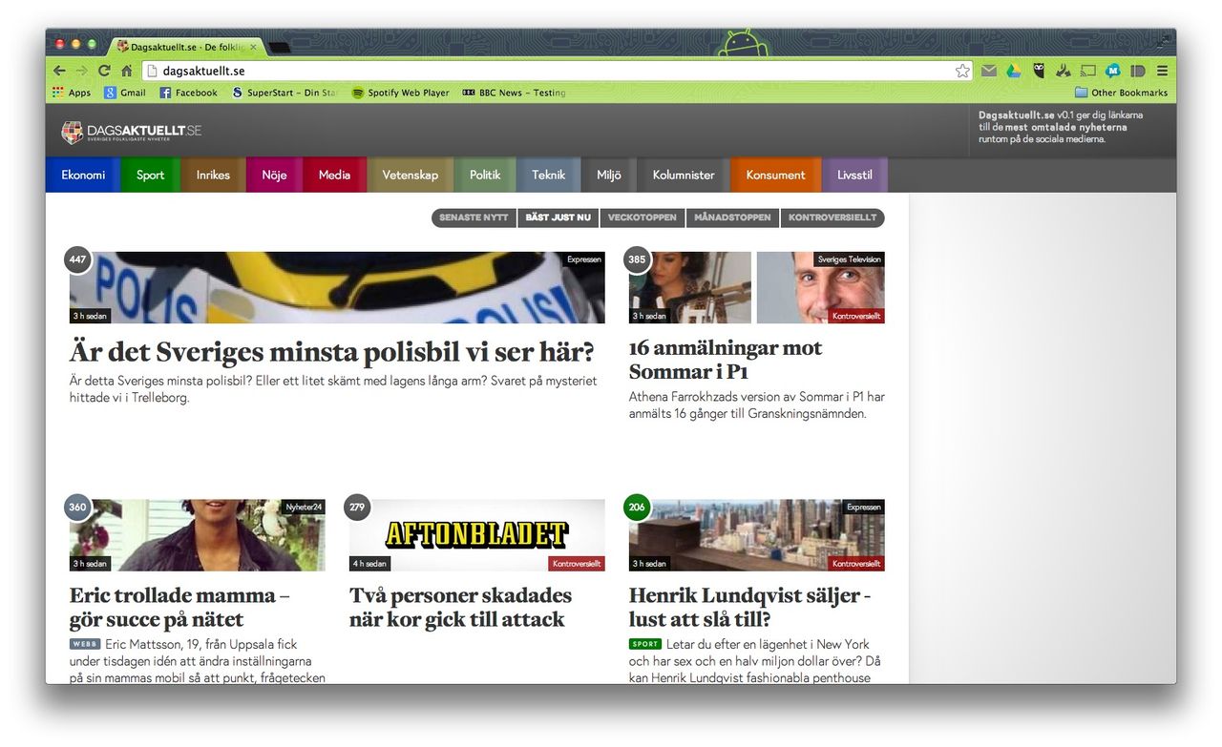This screenshot has height=747, width=1222.
Task: Click the green SPORT tag
Action: (x=645, y=644)
